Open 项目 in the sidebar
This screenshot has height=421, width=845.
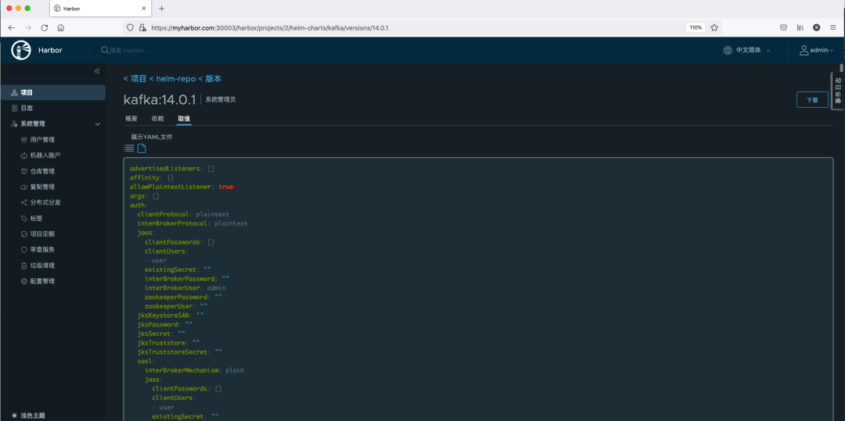(53, 92)
